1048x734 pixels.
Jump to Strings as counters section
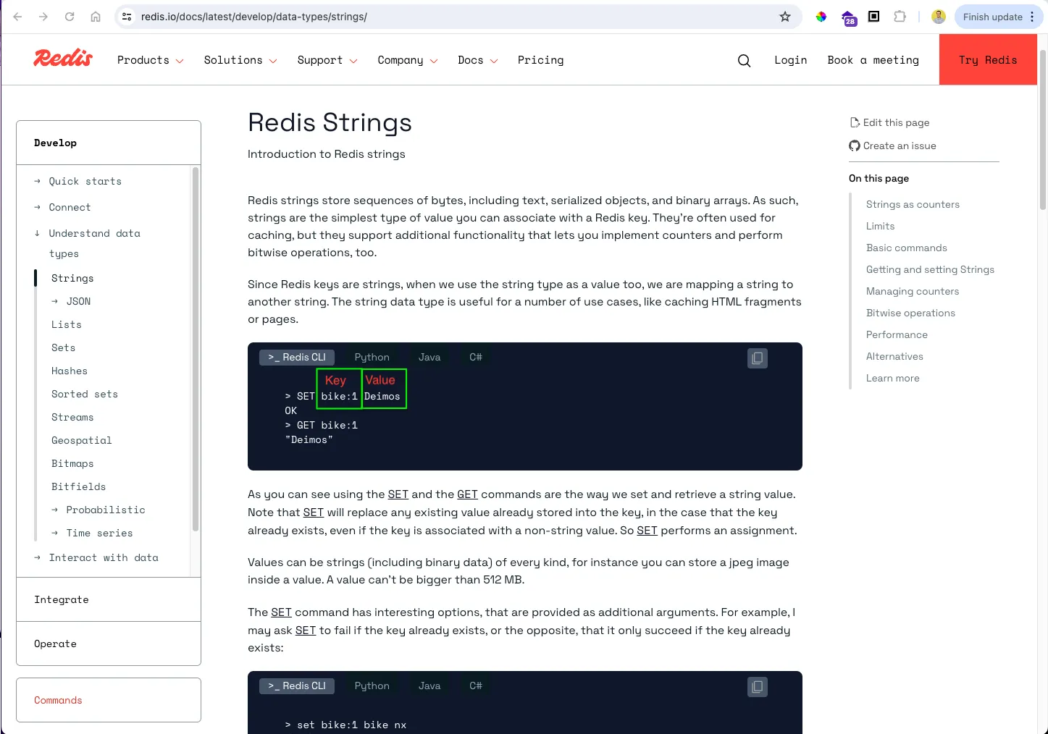tap(913, 205)
